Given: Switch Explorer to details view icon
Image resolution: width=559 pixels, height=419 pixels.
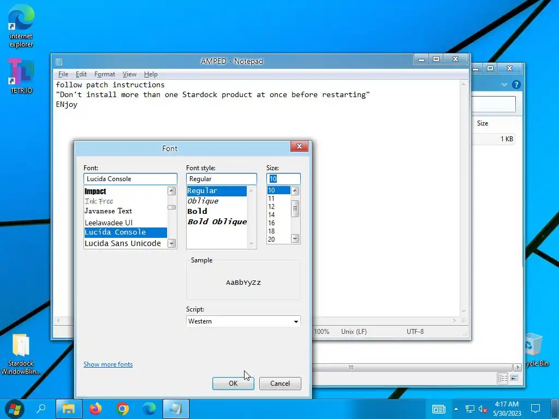Looking at the screenshot, I should click(x=502, y=379).
